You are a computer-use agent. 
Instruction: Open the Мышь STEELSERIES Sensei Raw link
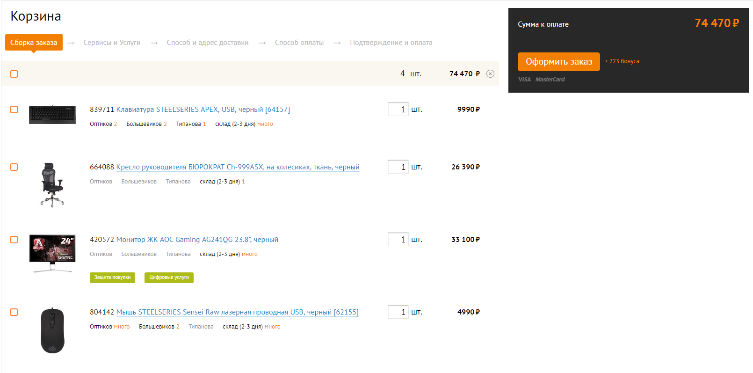(237, 312)
